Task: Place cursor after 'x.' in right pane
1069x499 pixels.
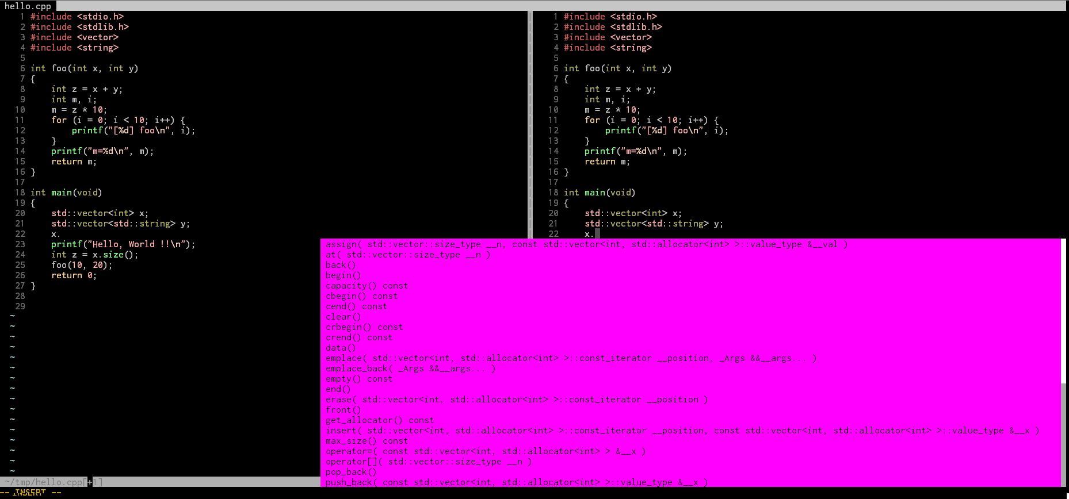Action: point(597,233)
